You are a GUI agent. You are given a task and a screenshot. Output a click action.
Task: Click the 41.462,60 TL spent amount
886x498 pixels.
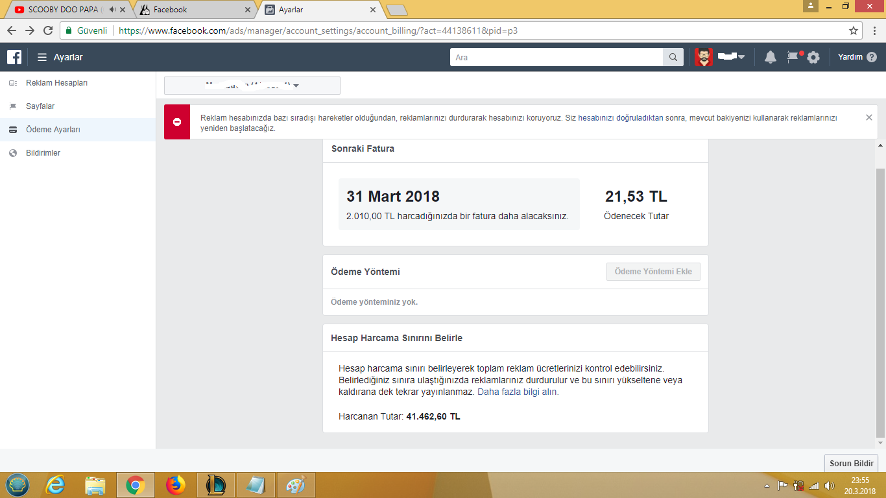pyautogui.click(x=433, y=416)
